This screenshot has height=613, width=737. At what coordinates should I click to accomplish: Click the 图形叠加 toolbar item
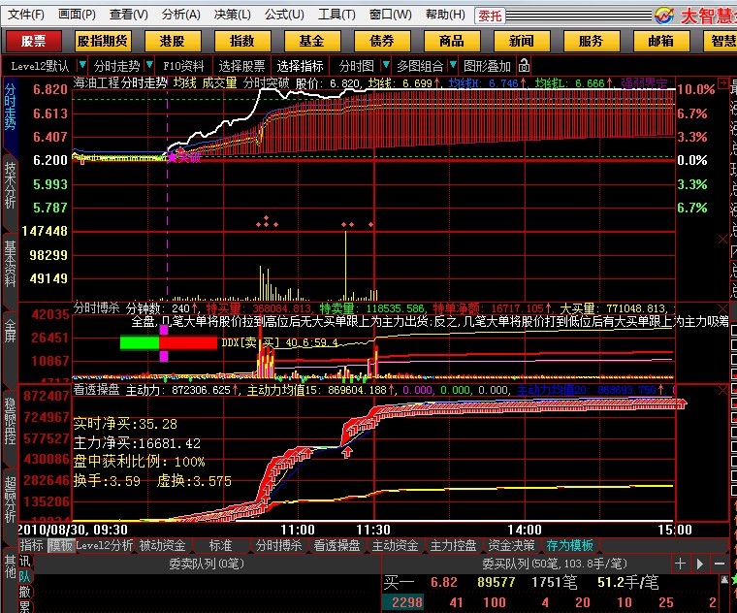click(487, 66)
